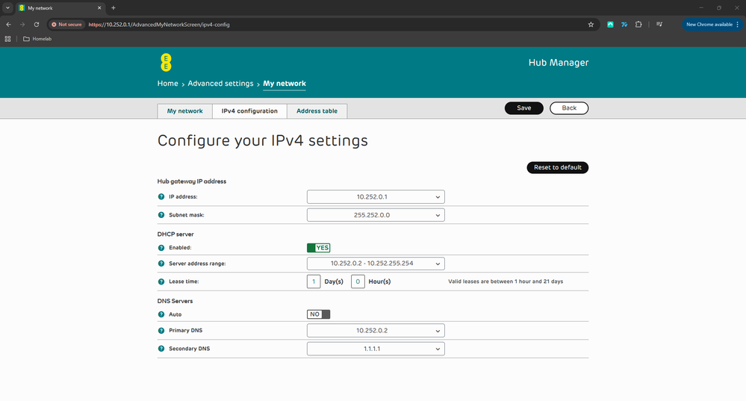Screen dimensions: 746x401
Task: Click the help icon beside Lease time
Action: pyautogui.click(x=161, y=282)
